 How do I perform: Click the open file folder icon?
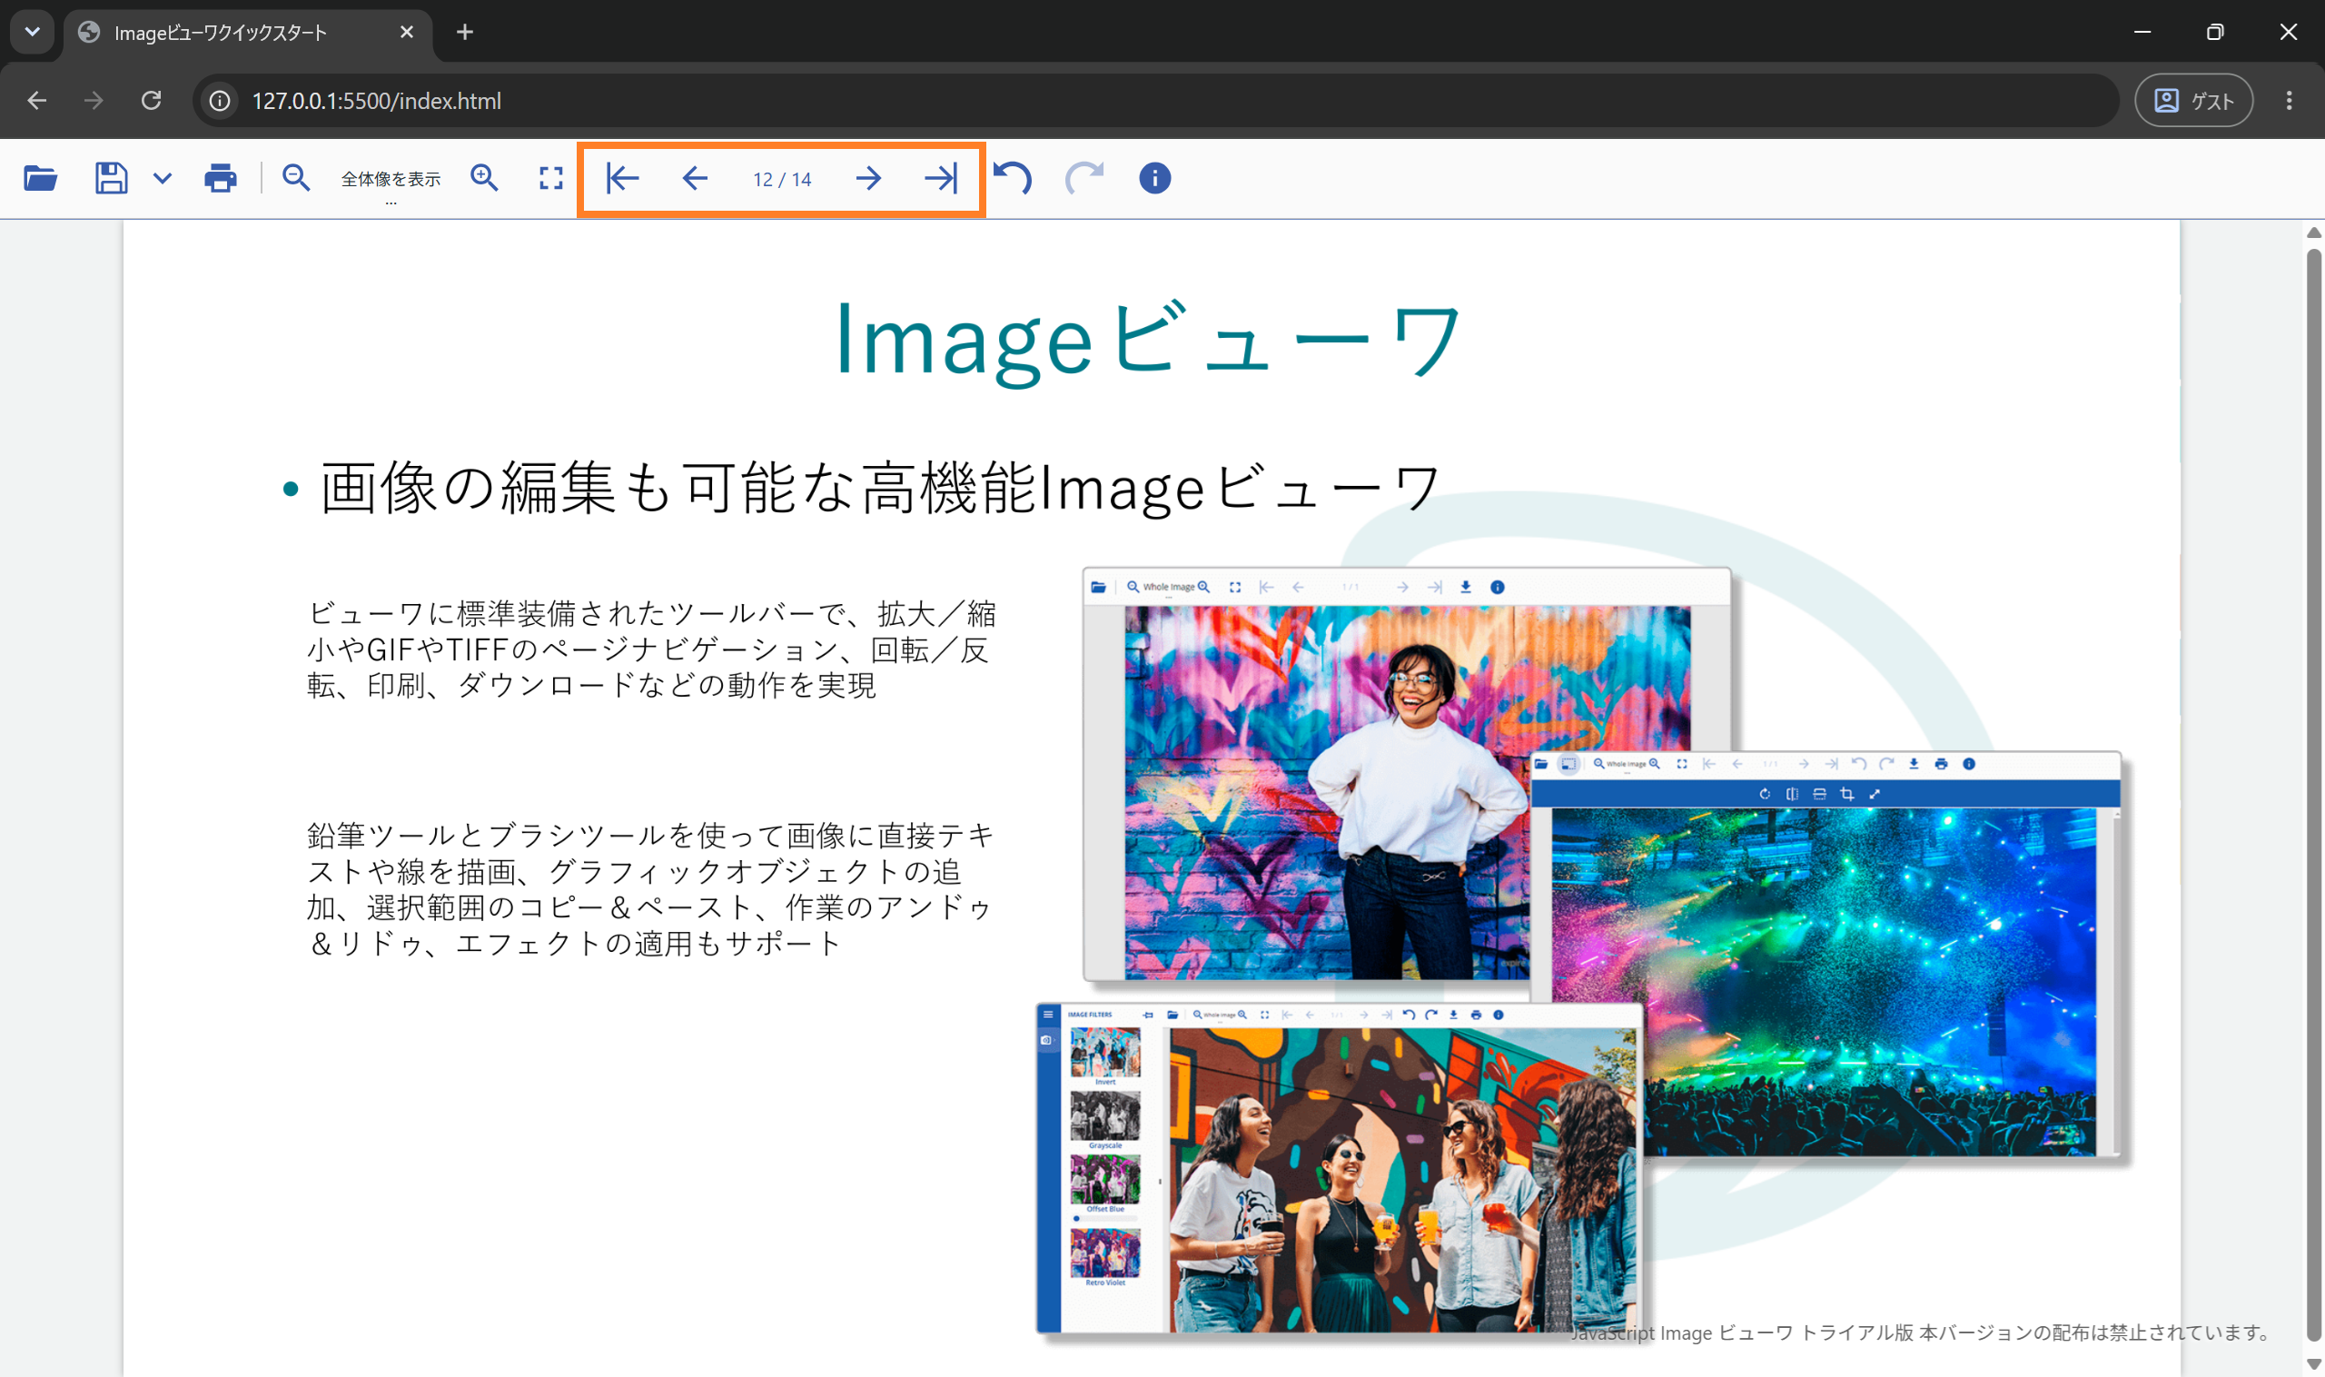coord(41,177)
